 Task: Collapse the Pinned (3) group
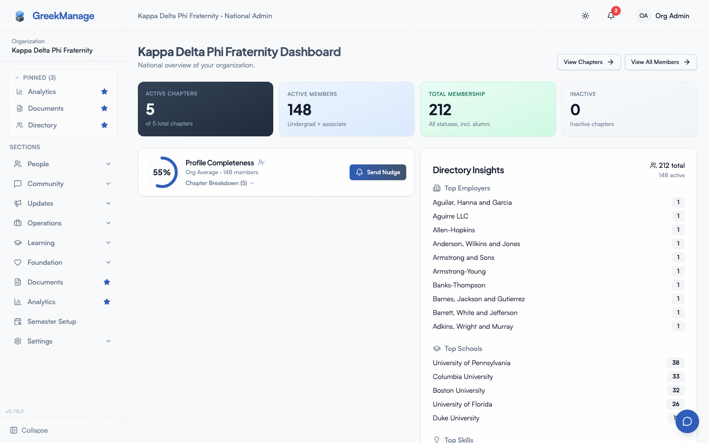pyautogui.click(x=35, y=78)
